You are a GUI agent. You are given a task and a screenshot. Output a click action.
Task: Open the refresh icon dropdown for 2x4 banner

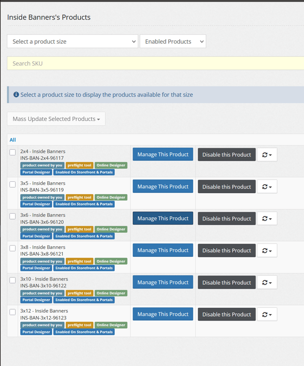267,155
